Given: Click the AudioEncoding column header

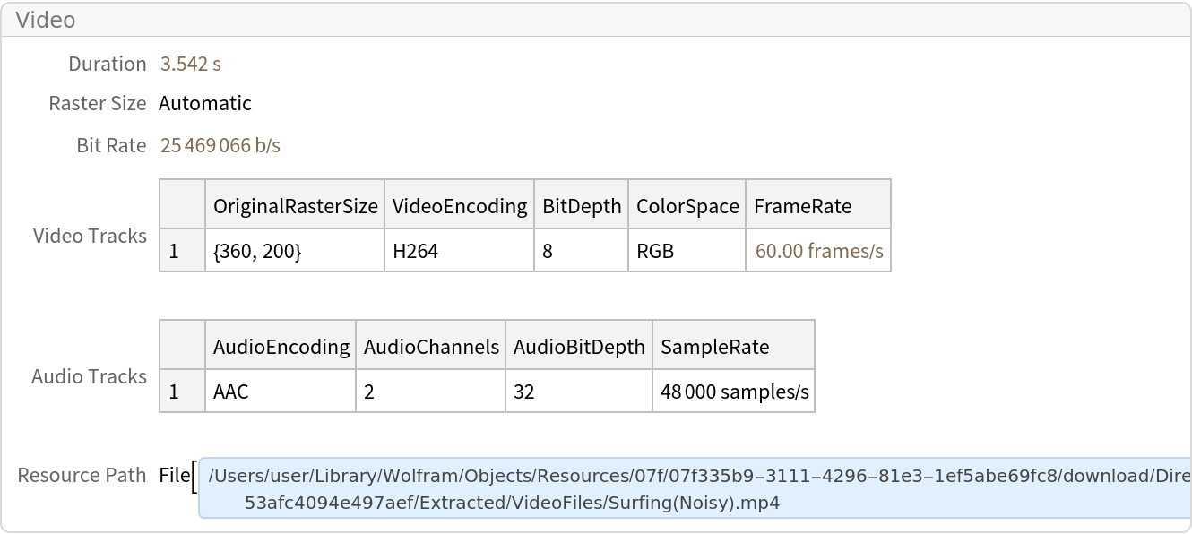Looking at the screenshot, I should pos(281,347).
